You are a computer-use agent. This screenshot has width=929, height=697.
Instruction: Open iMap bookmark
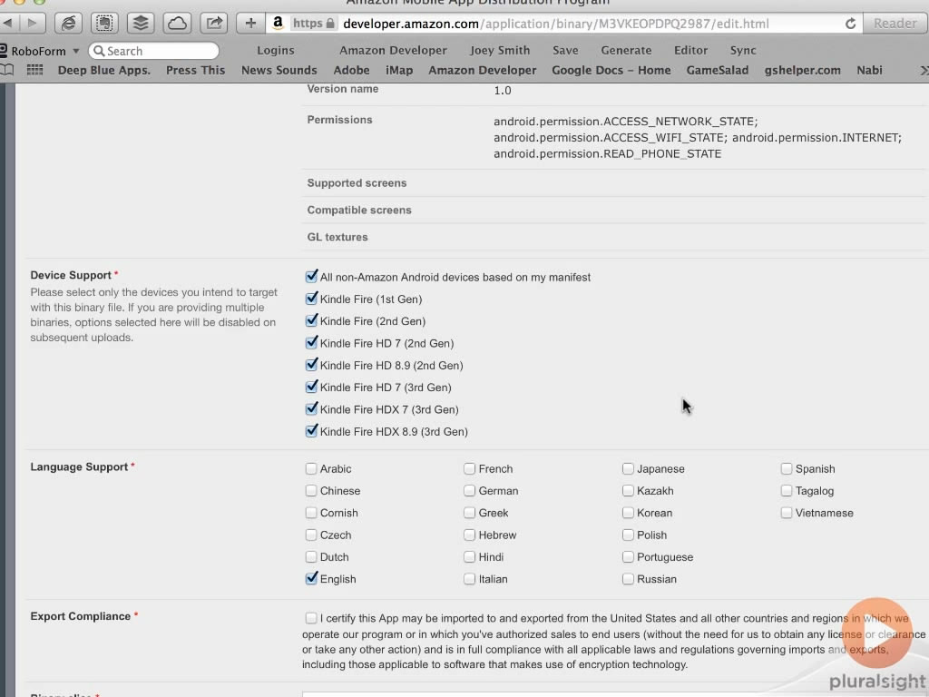pyautogui.click(x=399, y=70)
